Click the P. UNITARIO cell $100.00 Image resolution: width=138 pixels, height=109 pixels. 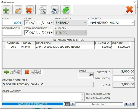click(103, 47)
